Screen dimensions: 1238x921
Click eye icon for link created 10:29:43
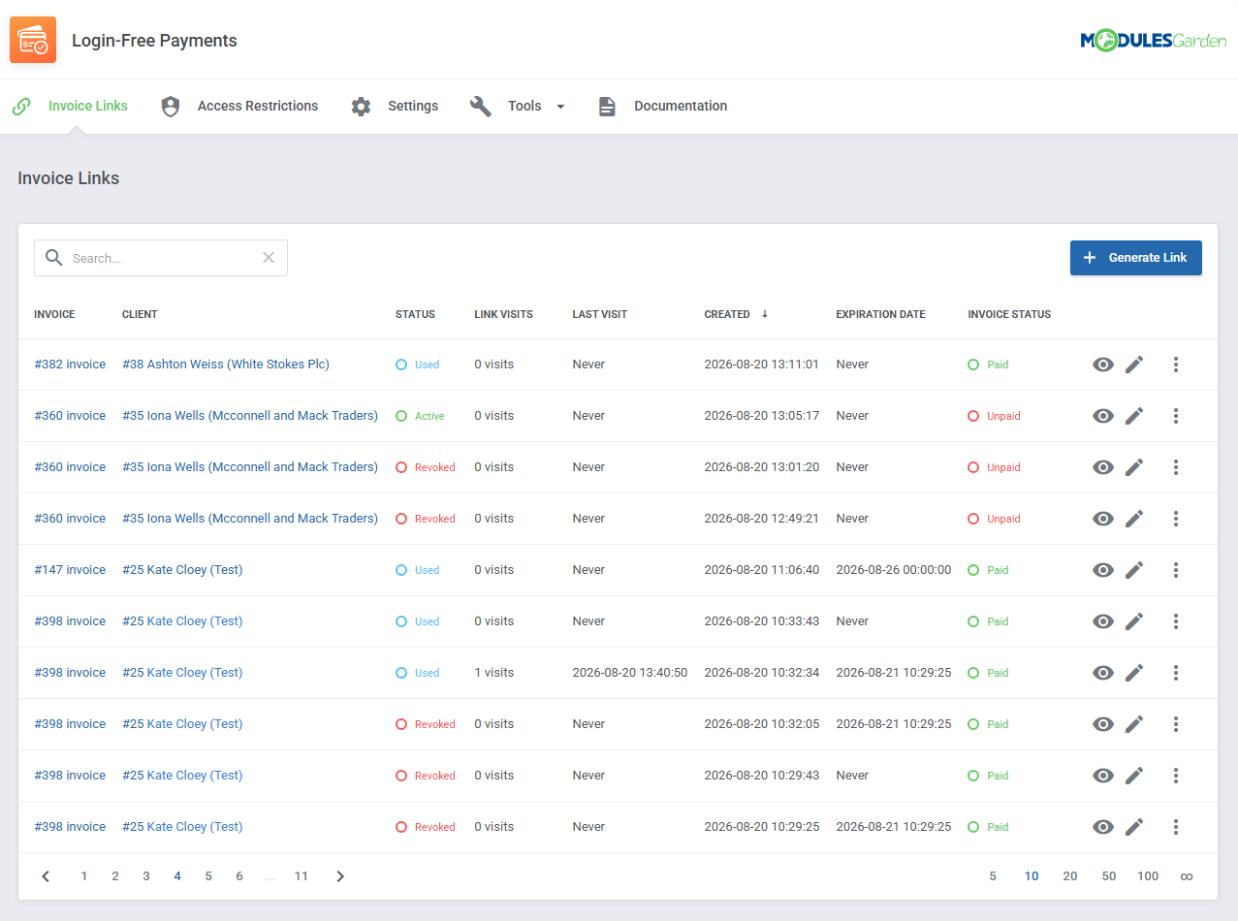pos(1103,776)
